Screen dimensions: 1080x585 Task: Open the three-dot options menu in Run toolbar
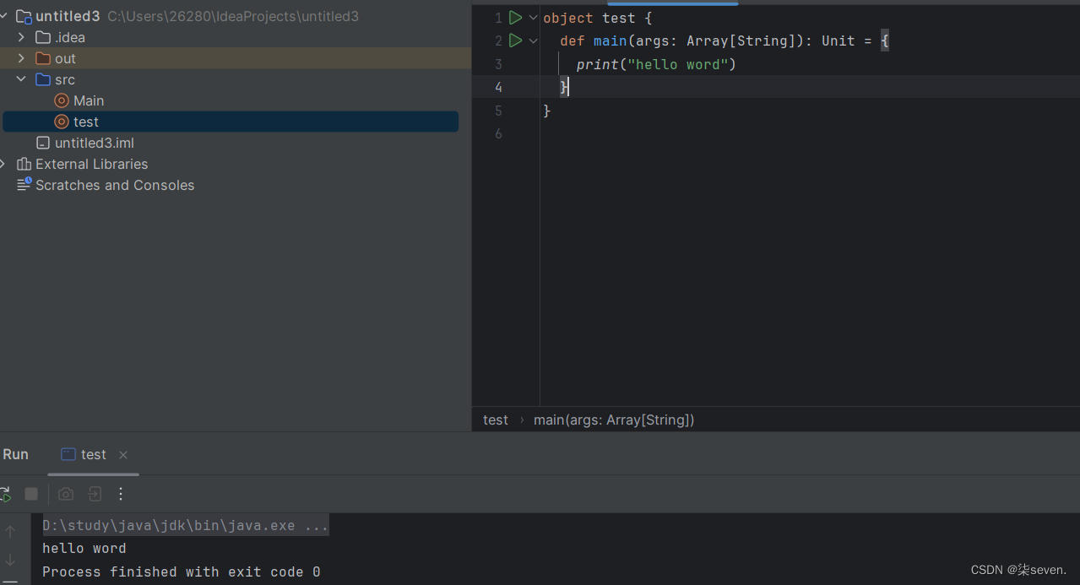[x=121, y=494]
